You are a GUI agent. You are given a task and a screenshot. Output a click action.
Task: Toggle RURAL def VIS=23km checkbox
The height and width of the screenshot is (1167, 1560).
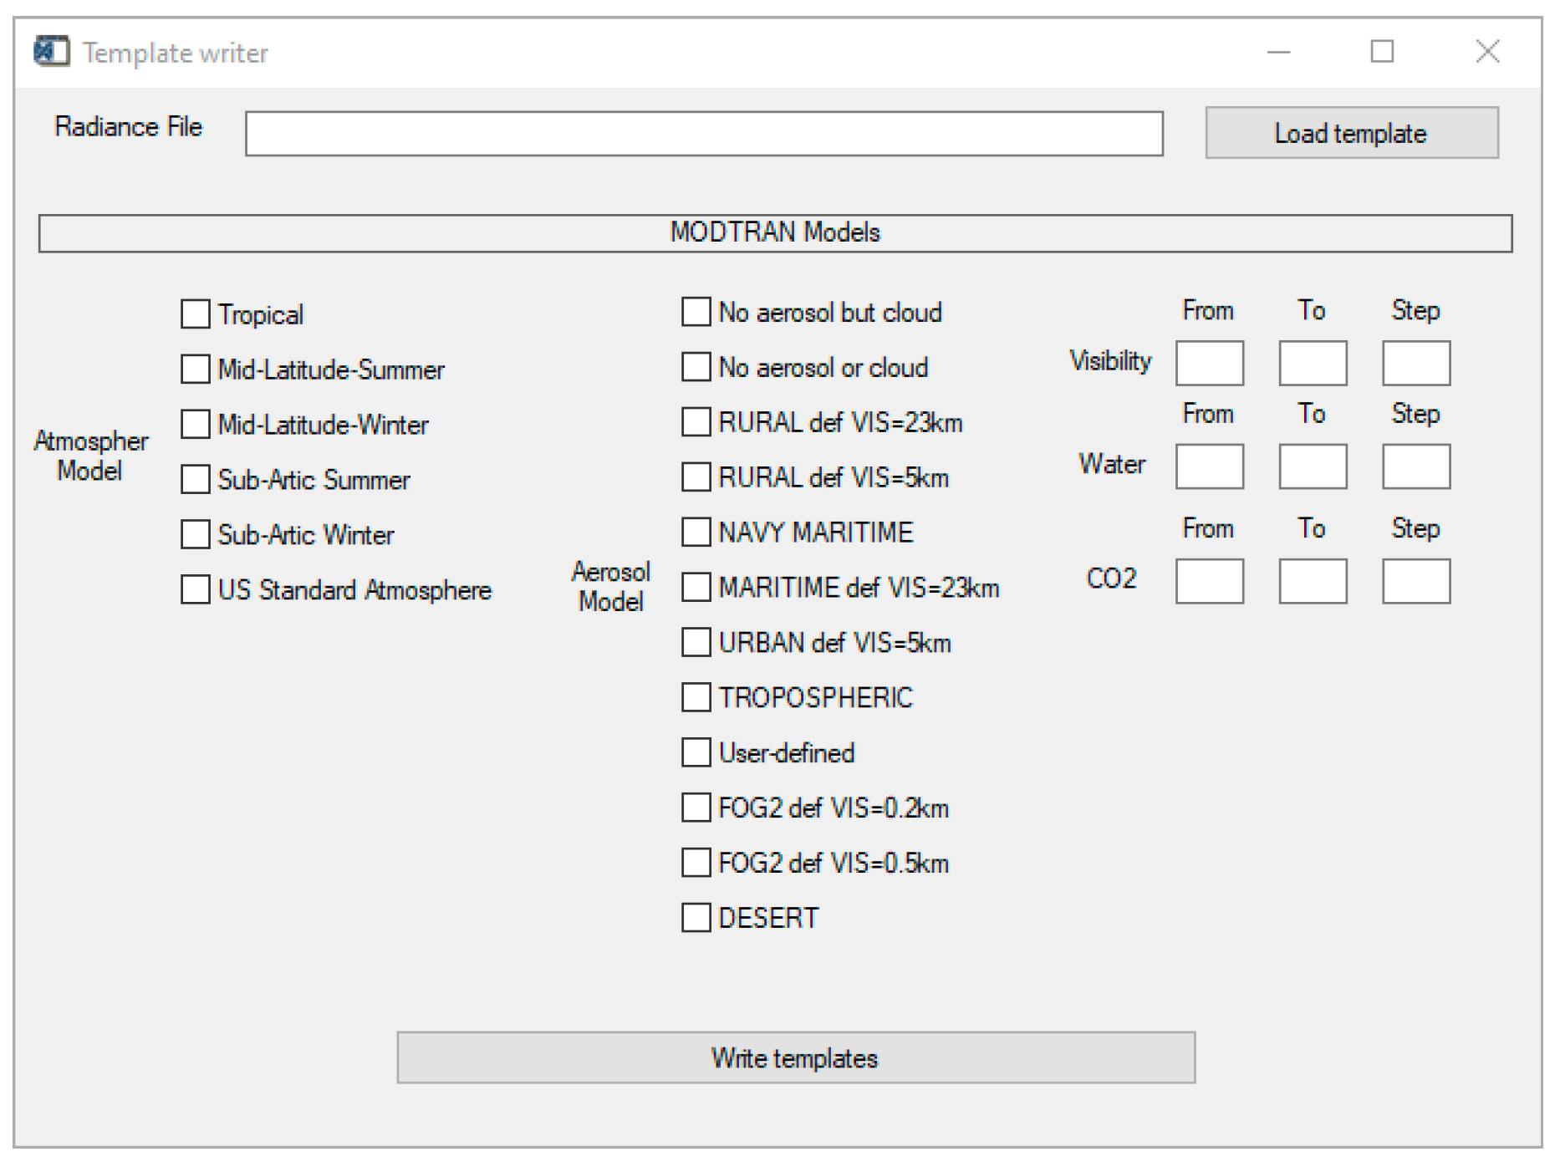(696, 422)
